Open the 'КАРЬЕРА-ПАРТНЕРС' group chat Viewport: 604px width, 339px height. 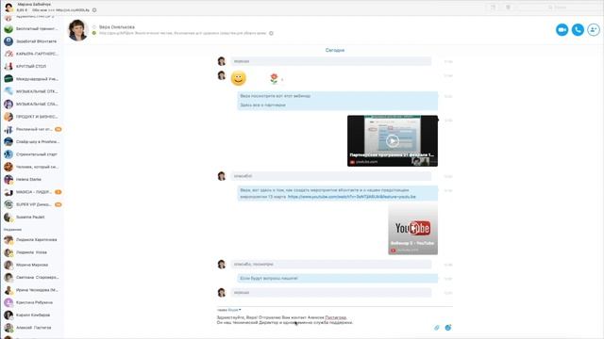click(x=32, y=54)
